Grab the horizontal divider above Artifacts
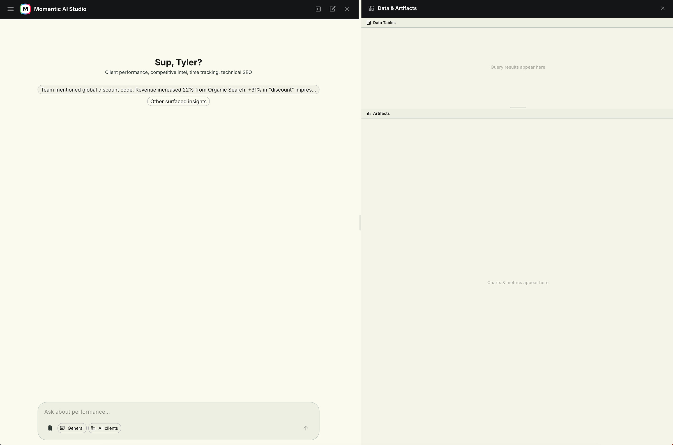 pos(518,108)
